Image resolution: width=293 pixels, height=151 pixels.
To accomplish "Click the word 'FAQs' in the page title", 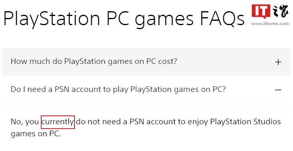I will [x=222, y=18].
